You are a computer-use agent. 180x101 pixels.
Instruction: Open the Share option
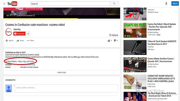(x=20, y=40)
